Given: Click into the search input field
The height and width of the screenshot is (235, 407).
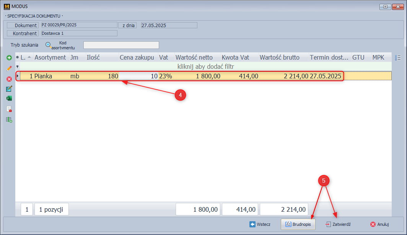Looking at the screenshot, I should 121,45.
